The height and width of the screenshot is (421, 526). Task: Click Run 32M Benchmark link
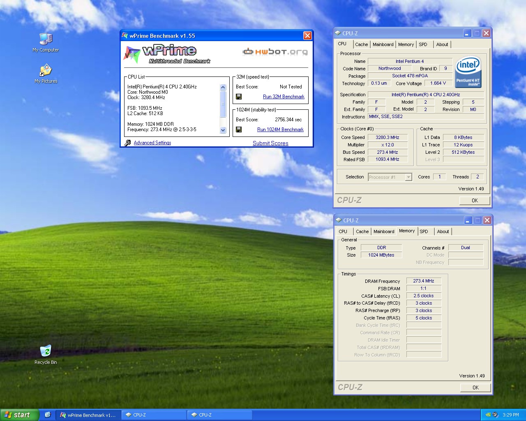point(284,97)
